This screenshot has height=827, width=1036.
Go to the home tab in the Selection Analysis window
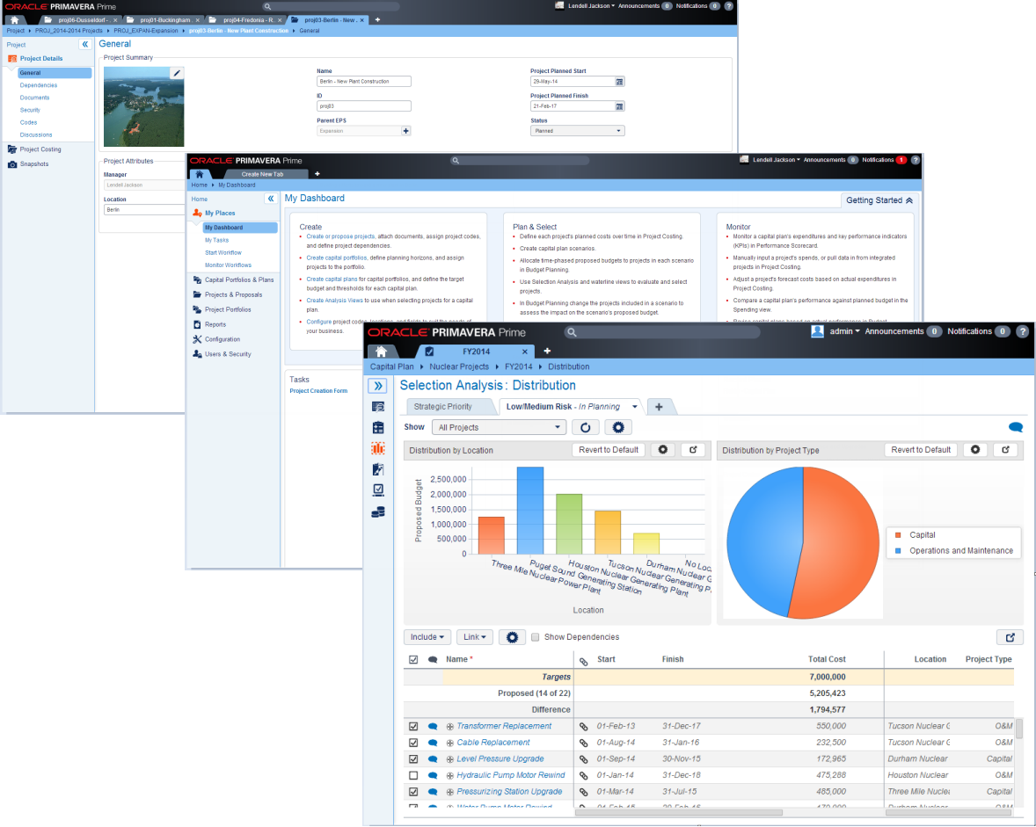[x=381, y=352]
